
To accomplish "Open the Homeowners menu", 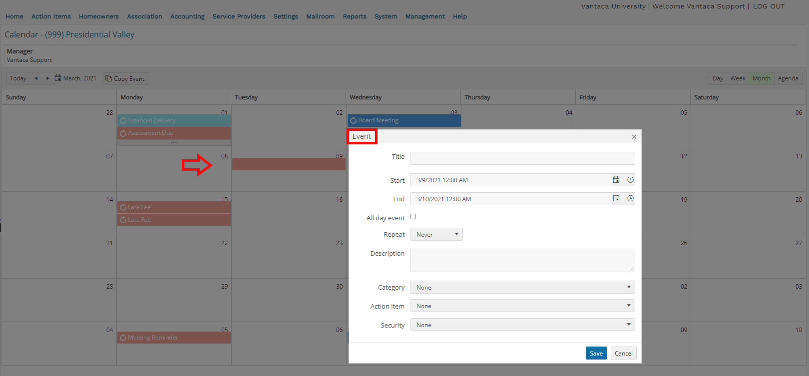I will click(x=99, y=16).
